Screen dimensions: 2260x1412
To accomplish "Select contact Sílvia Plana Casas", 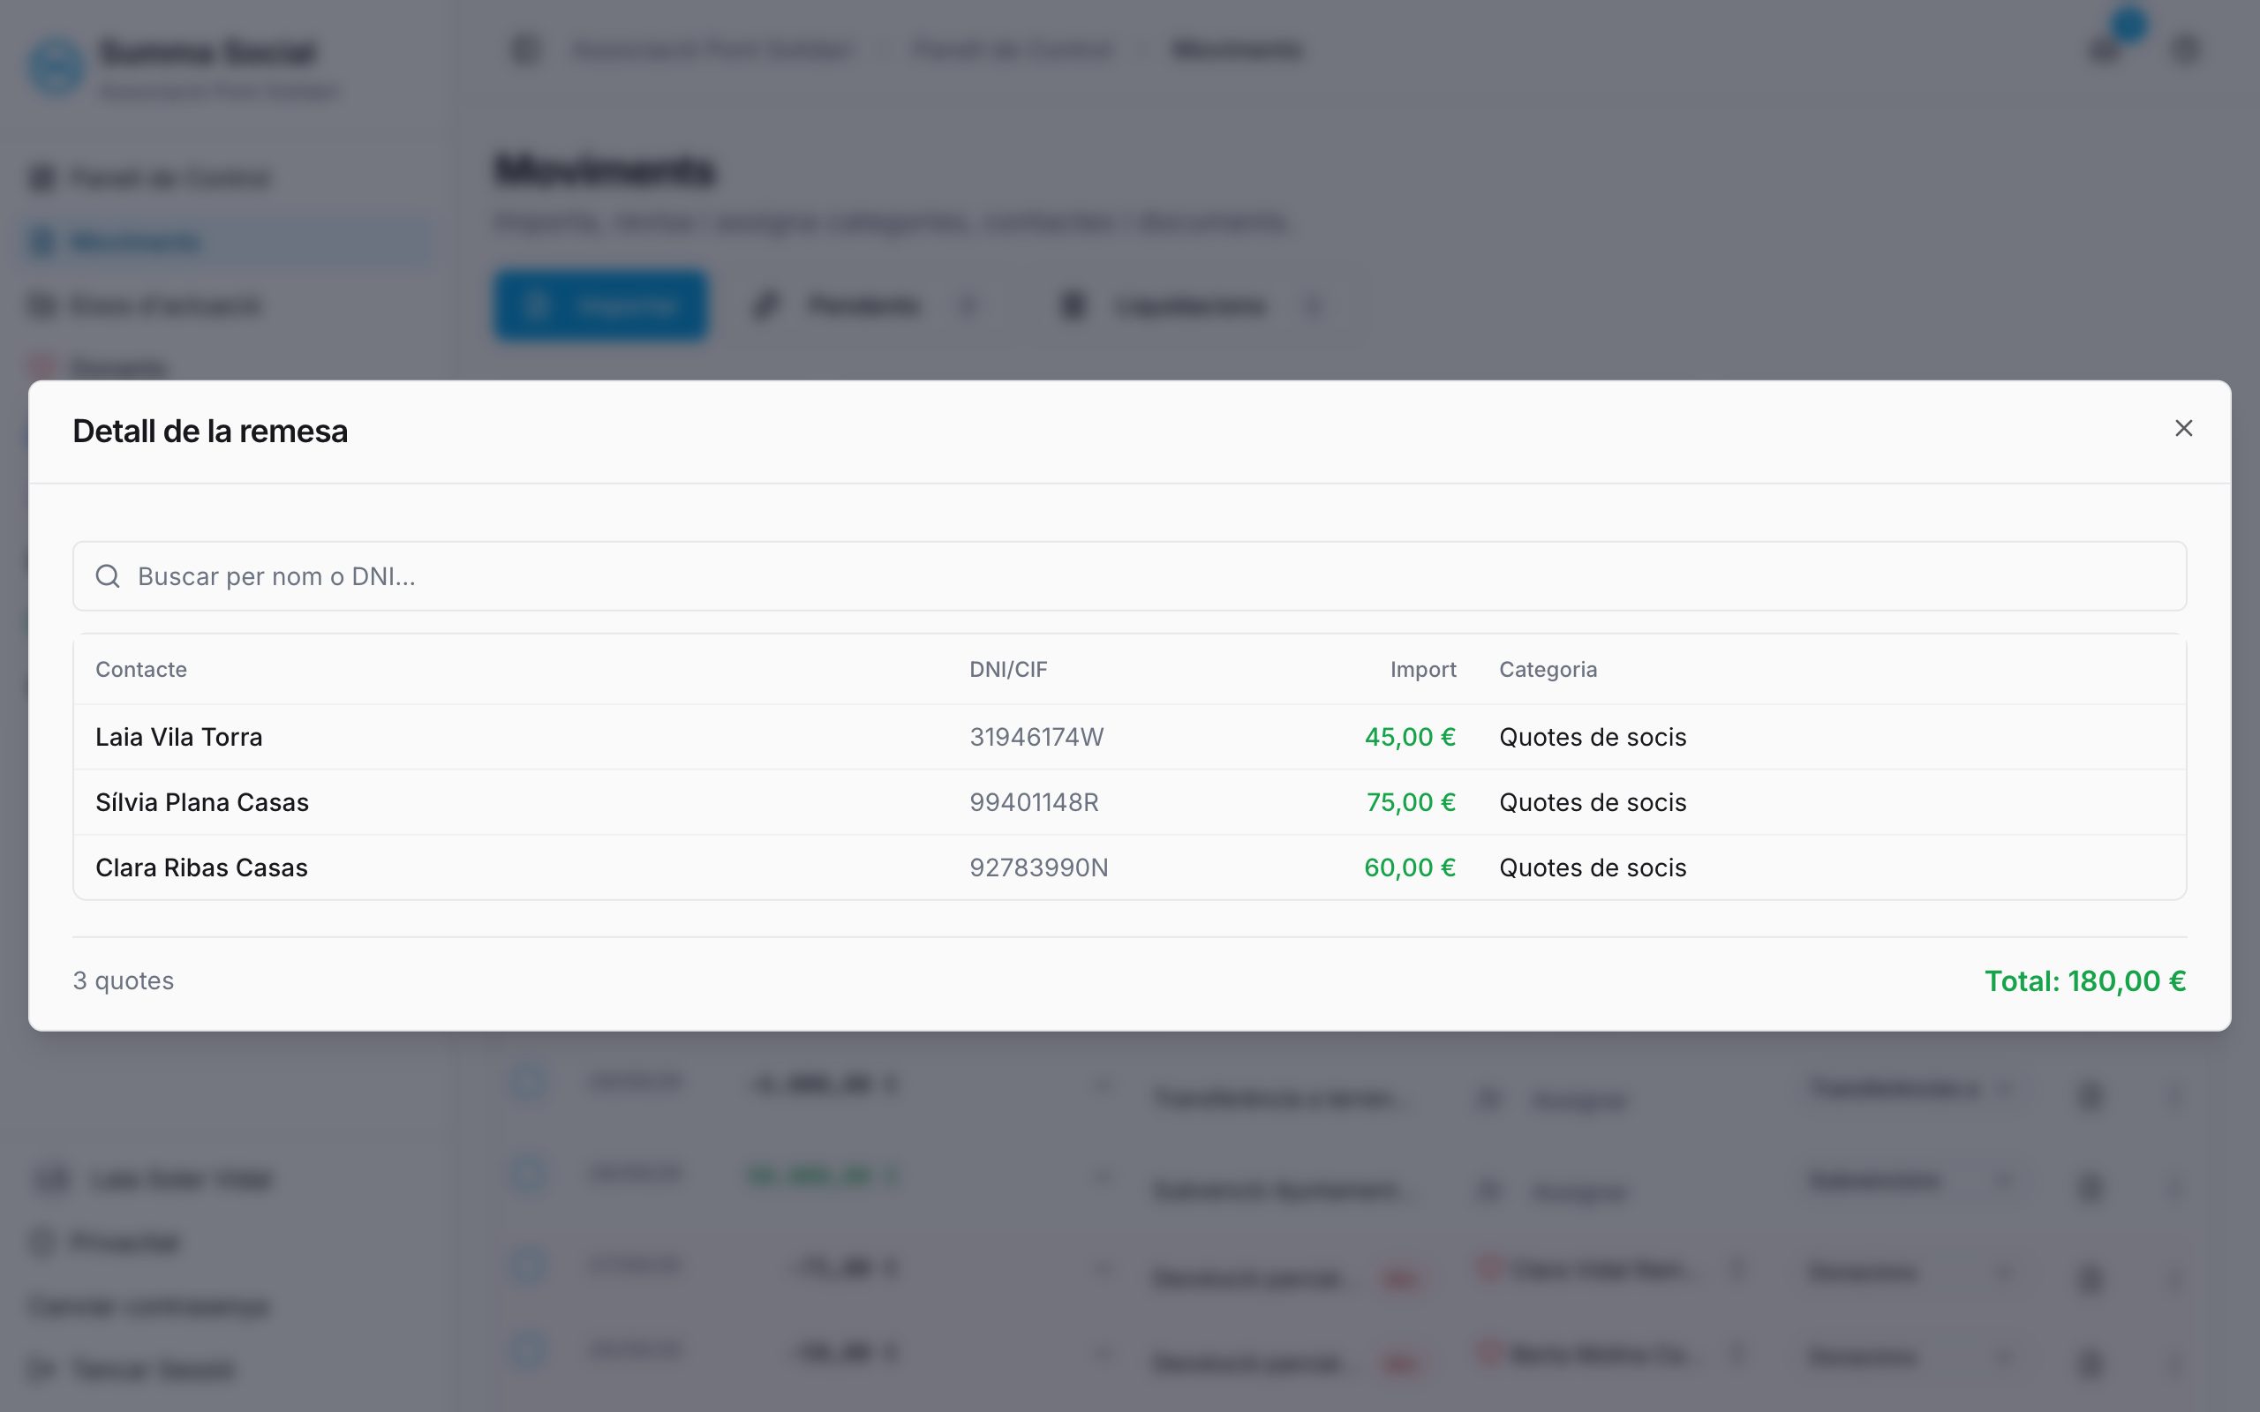I will [201, 802].
